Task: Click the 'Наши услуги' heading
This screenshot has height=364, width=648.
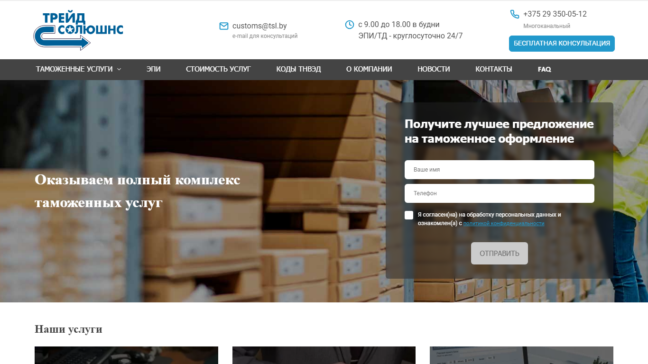Action: coord(68,329)
